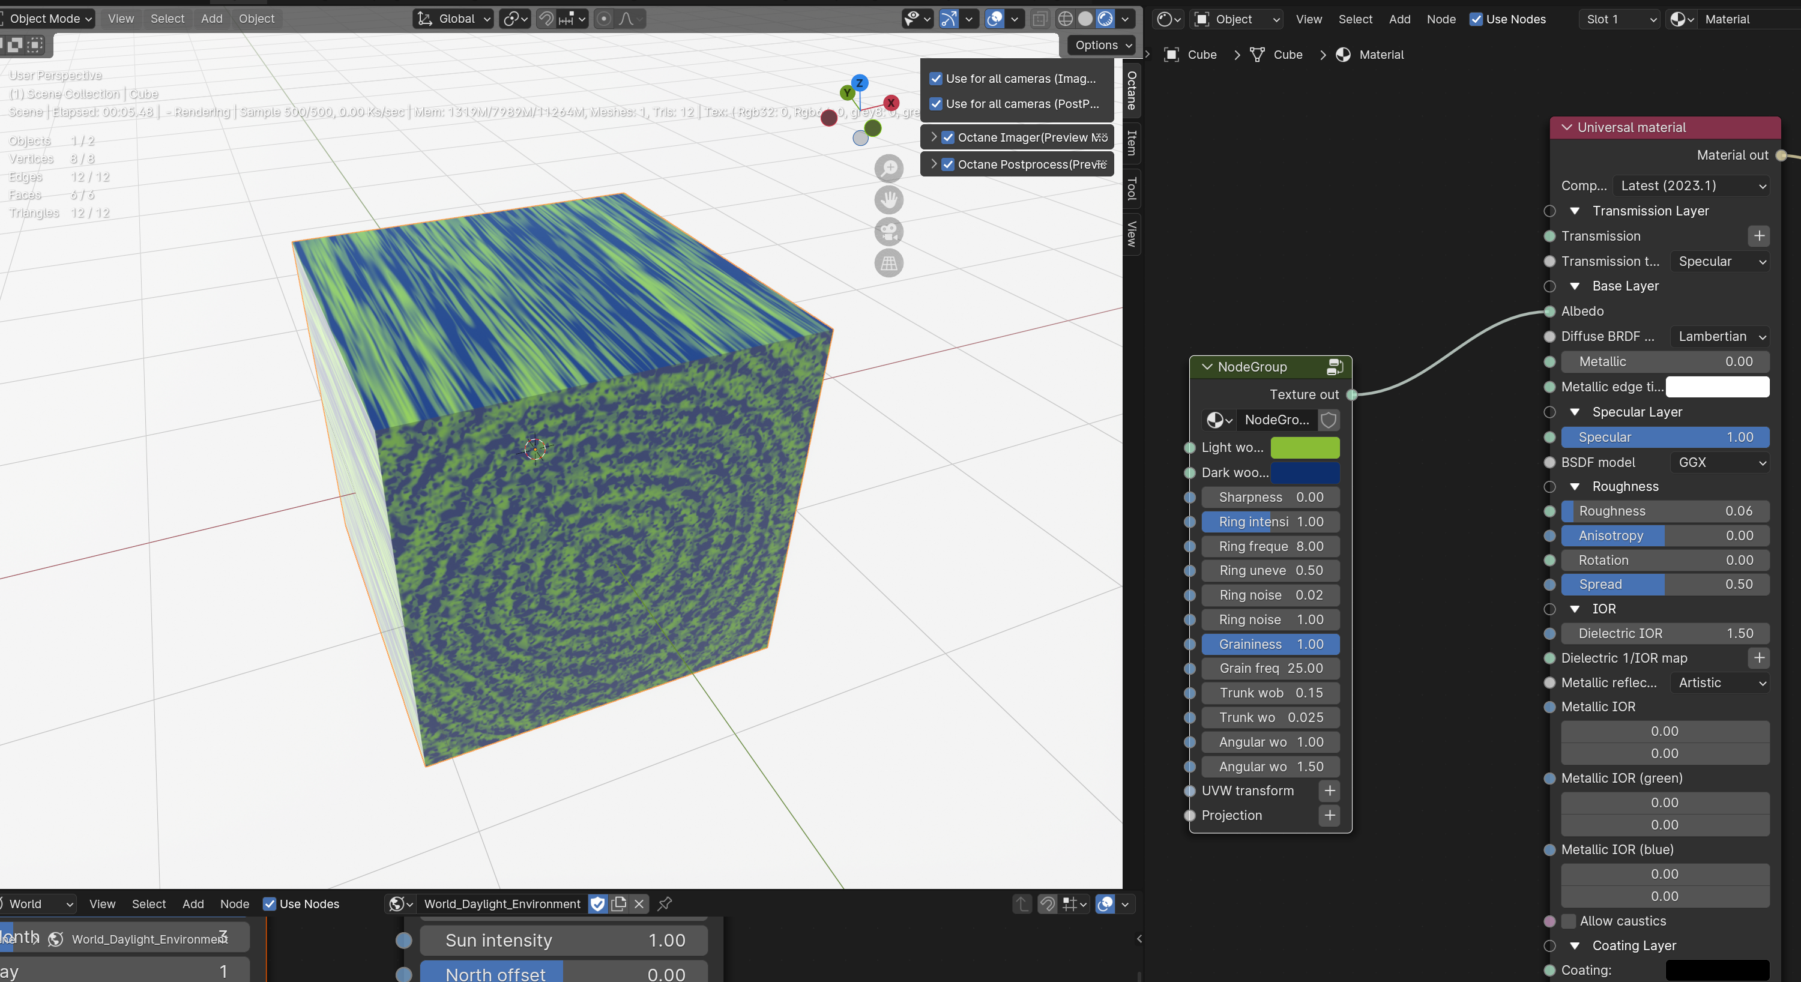Screen dimensions: 1801x982
Task: Open the Octane sidebar tab
Action: [x=1131, y=90]
